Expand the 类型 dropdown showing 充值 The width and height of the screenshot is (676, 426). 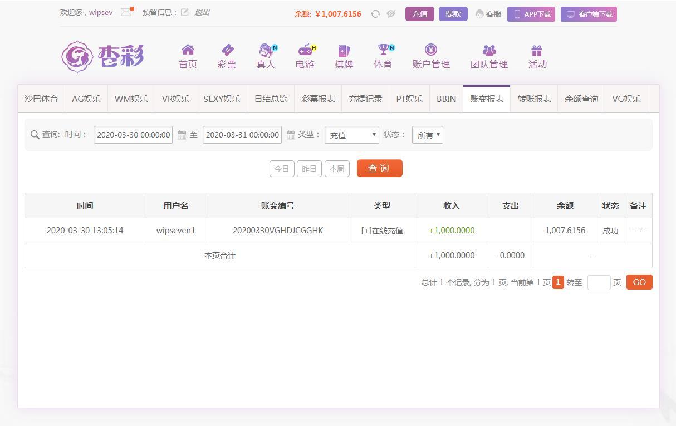352,135
